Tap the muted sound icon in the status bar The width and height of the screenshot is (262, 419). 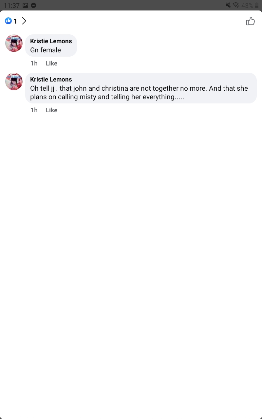pos(228,5)
